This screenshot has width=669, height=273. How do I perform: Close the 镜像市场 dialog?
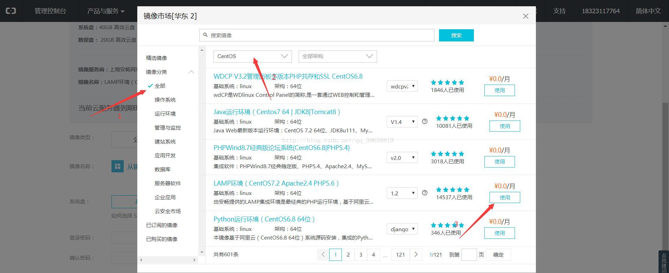click(x=526, y=16)
